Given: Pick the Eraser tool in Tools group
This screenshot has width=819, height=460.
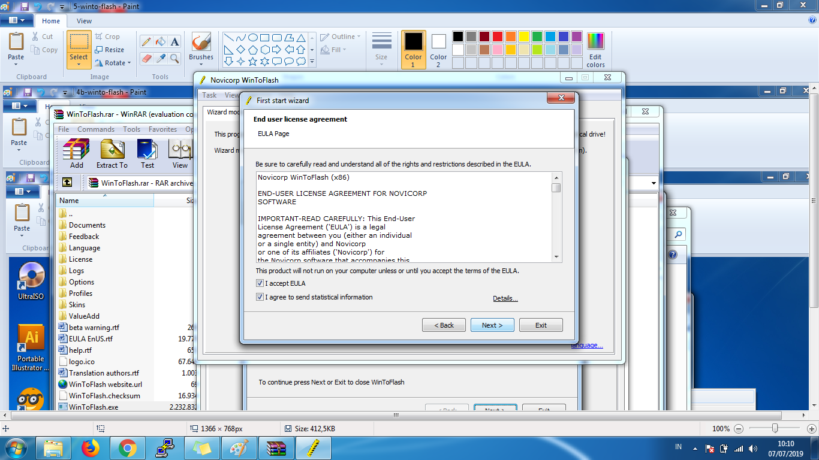Looking at the screenshot, I should (146, 58).
